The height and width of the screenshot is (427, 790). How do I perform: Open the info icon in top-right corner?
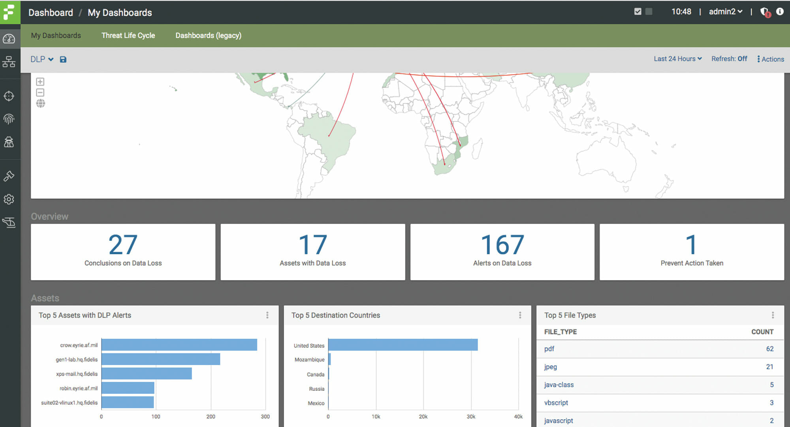[779, 12]
